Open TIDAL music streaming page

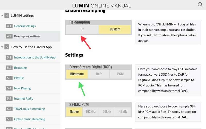tap(29, 109)
